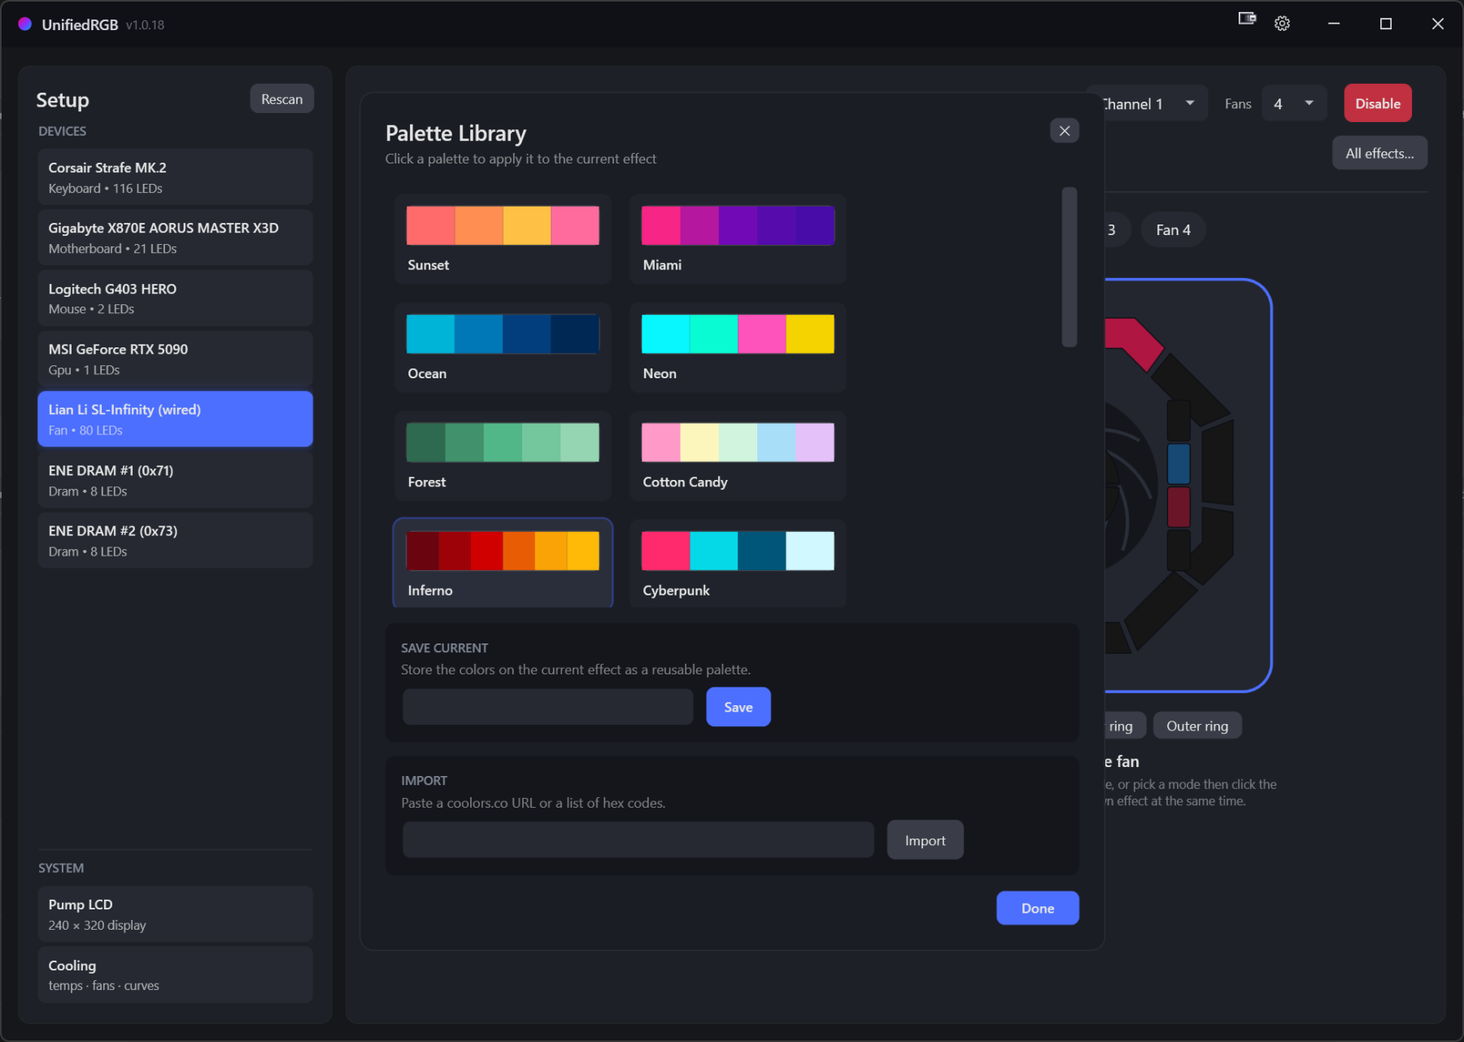Screen dimensions: 1464x1042
Task: Apply the Neon palette
Action: point(738,347)
